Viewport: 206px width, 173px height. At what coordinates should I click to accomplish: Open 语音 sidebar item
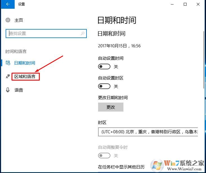19,90
